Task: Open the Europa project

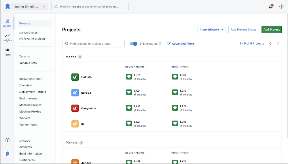Action: point(86,93)
